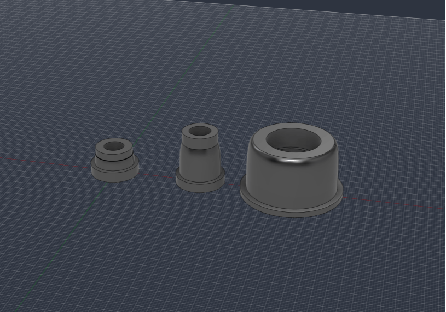
Task: Select the inner ledge inside the large cap opening
Action: (x=293, y=150)
